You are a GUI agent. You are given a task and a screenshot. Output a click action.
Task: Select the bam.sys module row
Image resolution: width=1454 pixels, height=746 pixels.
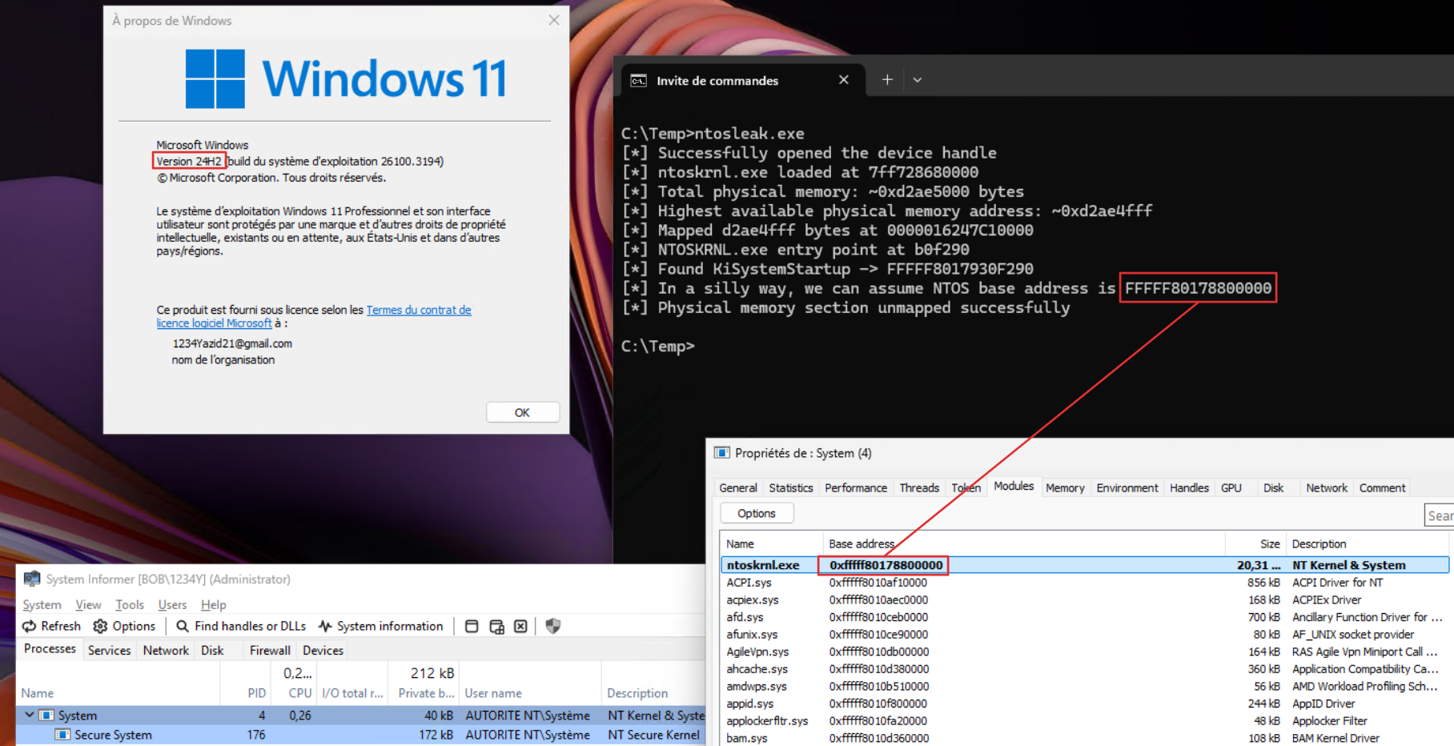pos(1085,738)
